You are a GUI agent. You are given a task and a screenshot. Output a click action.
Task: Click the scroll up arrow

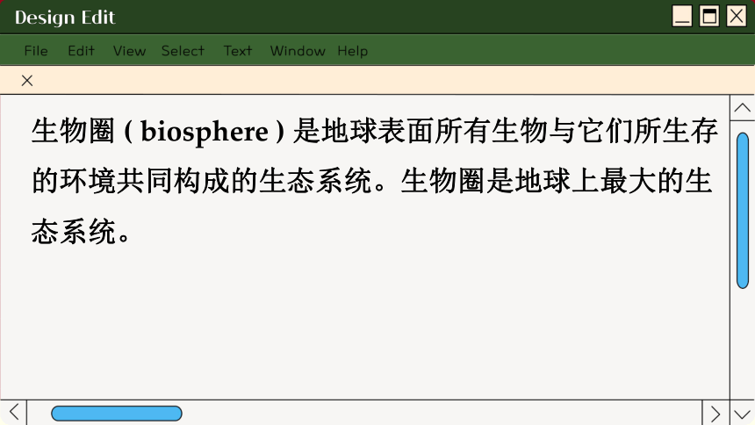(743, 107)
